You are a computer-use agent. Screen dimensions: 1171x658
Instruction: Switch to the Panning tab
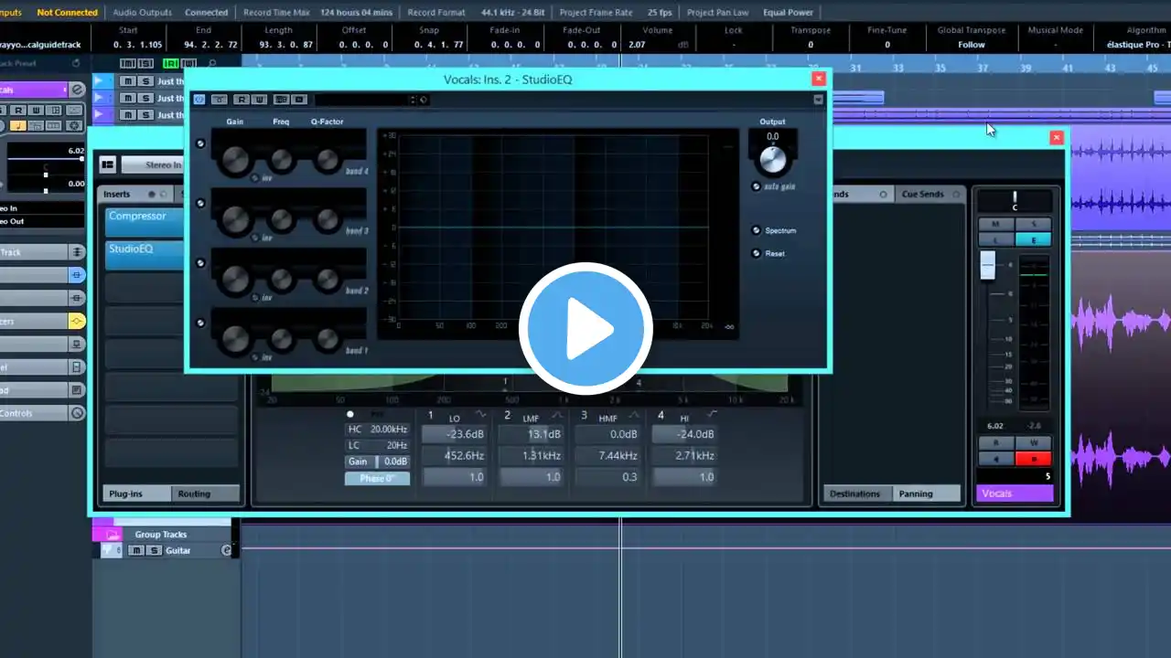[x=915, y=493]
